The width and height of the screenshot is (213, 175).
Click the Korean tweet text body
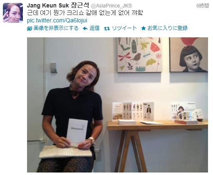[x=85, y=13]
